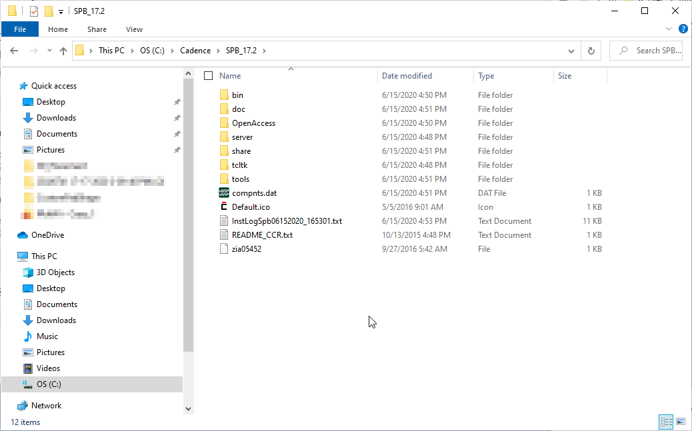
Task: Open the recent locations dropdown beside forward arrow
Action: pos(49,50)
